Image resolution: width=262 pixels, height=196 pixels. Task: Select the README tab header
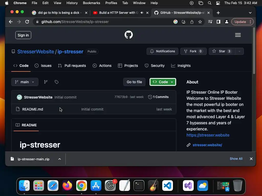coord(26,125)
